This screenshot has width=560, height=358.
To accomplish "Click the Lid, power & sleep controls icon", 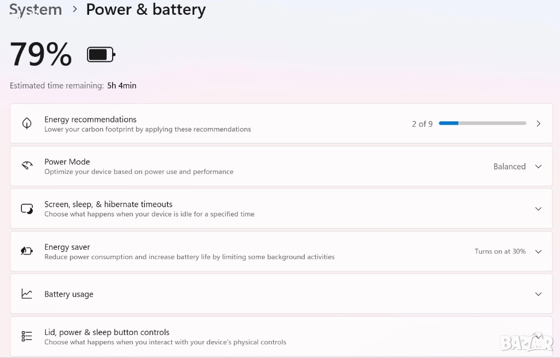I will click(x=27, y=336).
